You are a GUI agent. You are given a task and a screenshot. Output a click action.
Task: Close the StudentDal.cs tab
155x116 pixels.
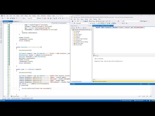pos(12,21)
